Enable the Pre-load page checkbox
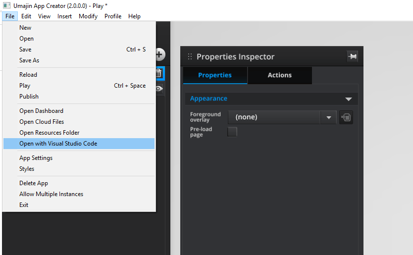 pyautogui.click(x=232, y=132)
